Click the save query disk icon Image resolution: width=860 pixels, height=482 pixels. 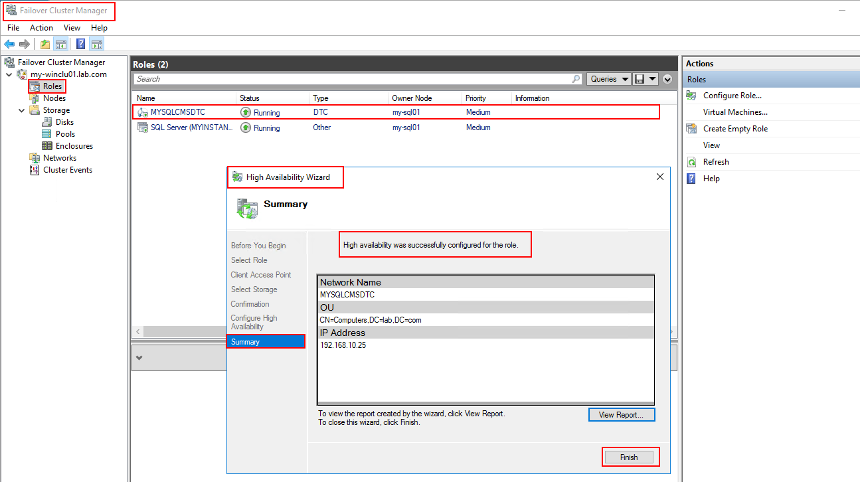(640, 79)
